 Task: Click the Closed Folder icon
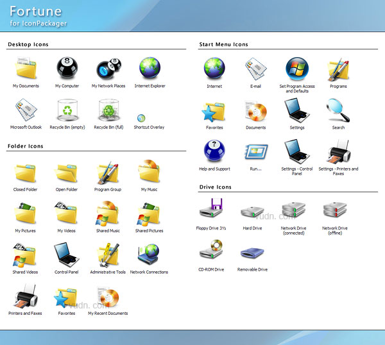[25, 173]
